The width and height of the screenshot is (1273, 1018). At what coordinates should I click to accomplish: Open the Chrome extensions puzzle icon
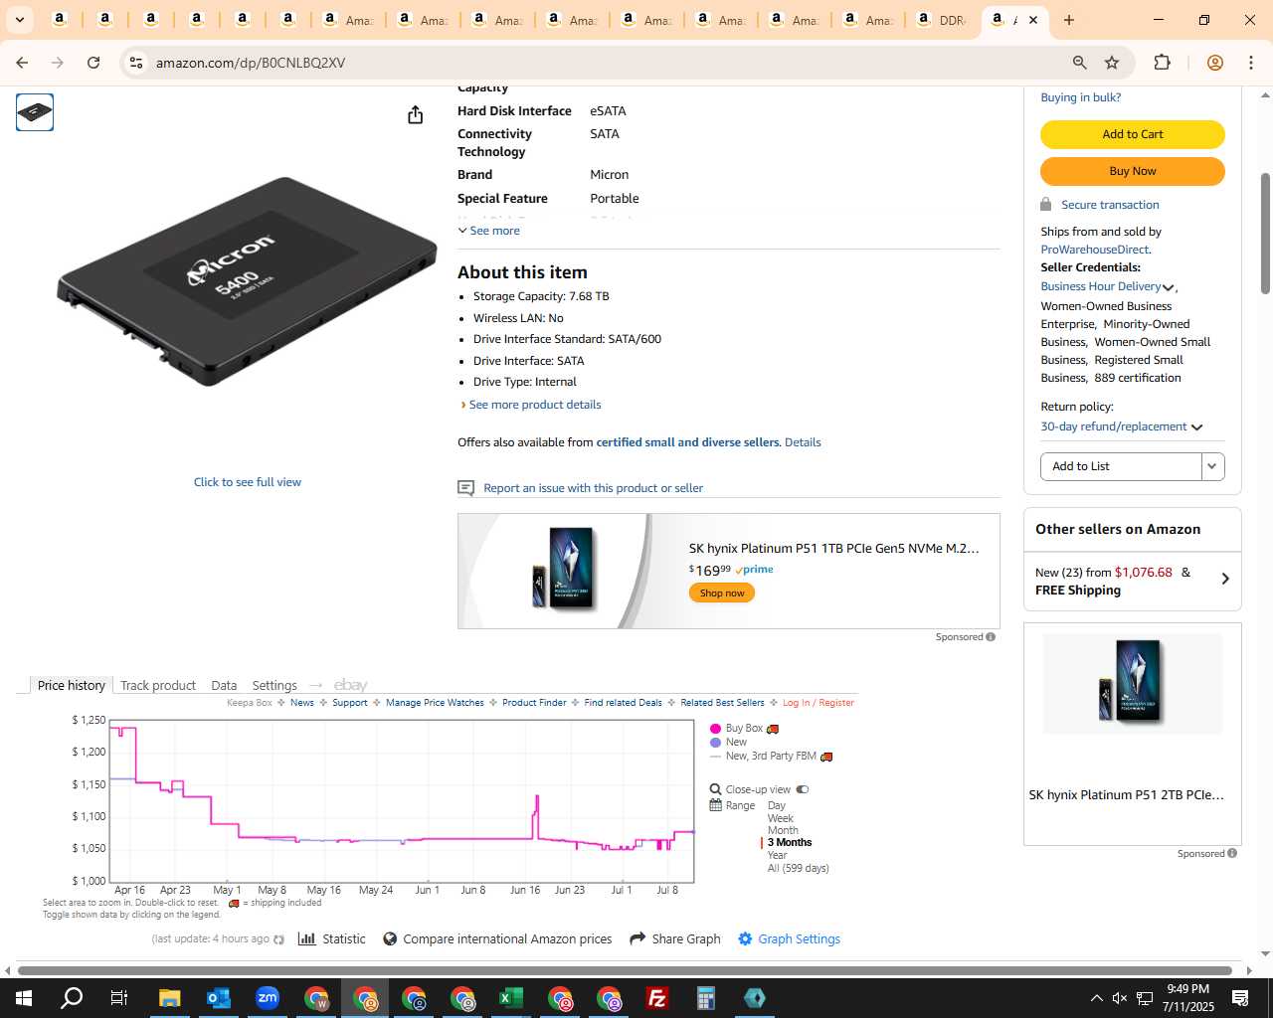click(x=1162, y=63)
